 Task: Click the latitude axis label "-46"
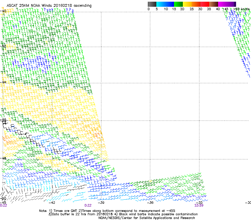point(3,119)
